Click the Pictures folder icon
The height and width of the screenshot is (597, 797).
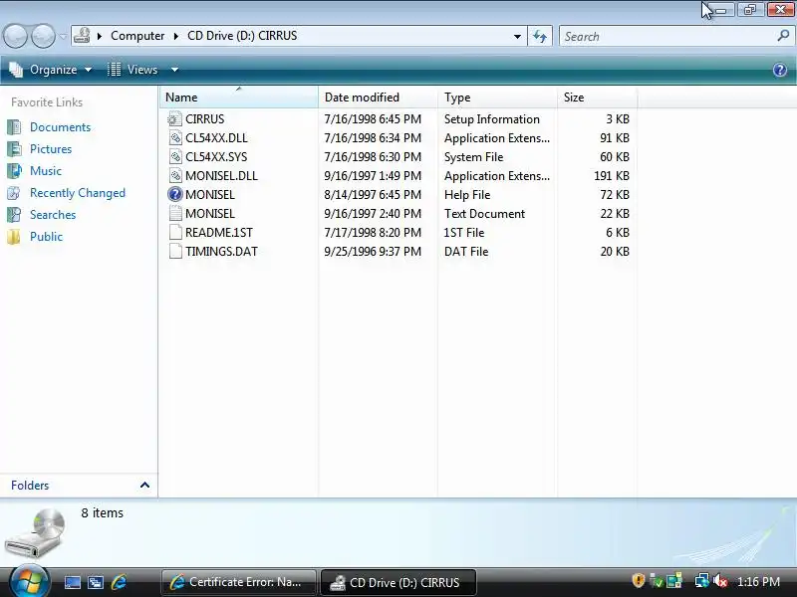click(x=14, y=149)
